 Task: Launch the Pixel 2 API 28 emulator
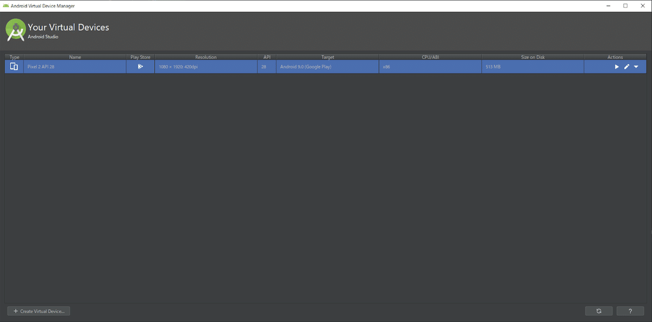pos(617,67)
